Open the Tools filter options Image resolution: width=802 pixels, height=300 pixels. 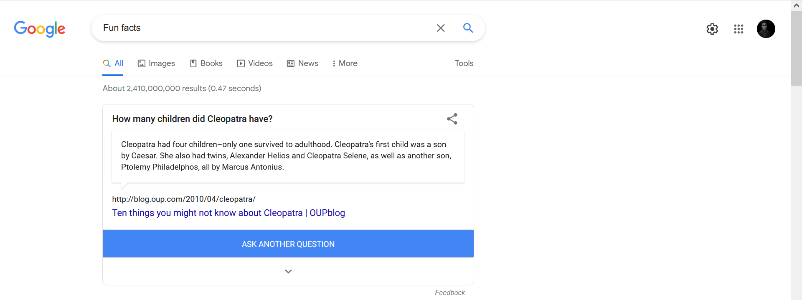464,64
